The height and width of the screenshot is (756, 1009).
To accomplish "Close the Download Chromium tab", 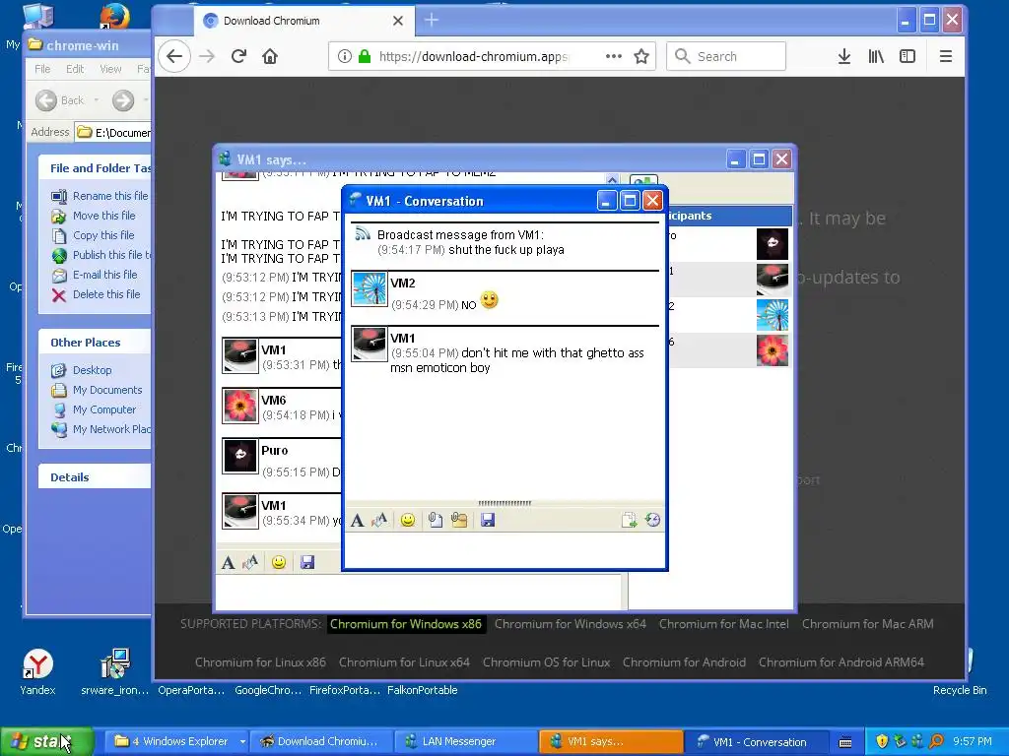I will coord(398,21).
